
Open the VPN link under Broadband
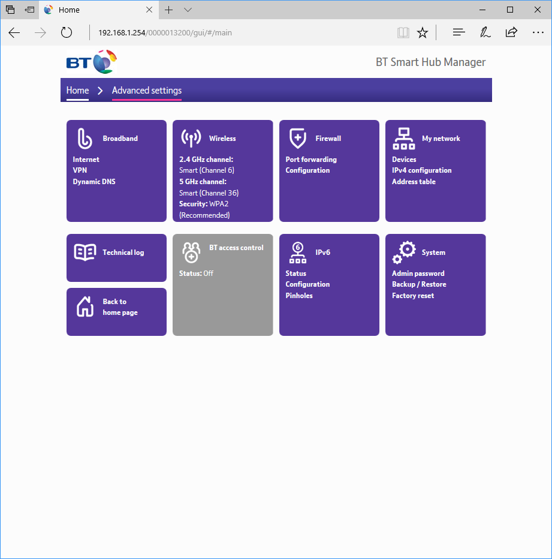(x=80, y=170)
